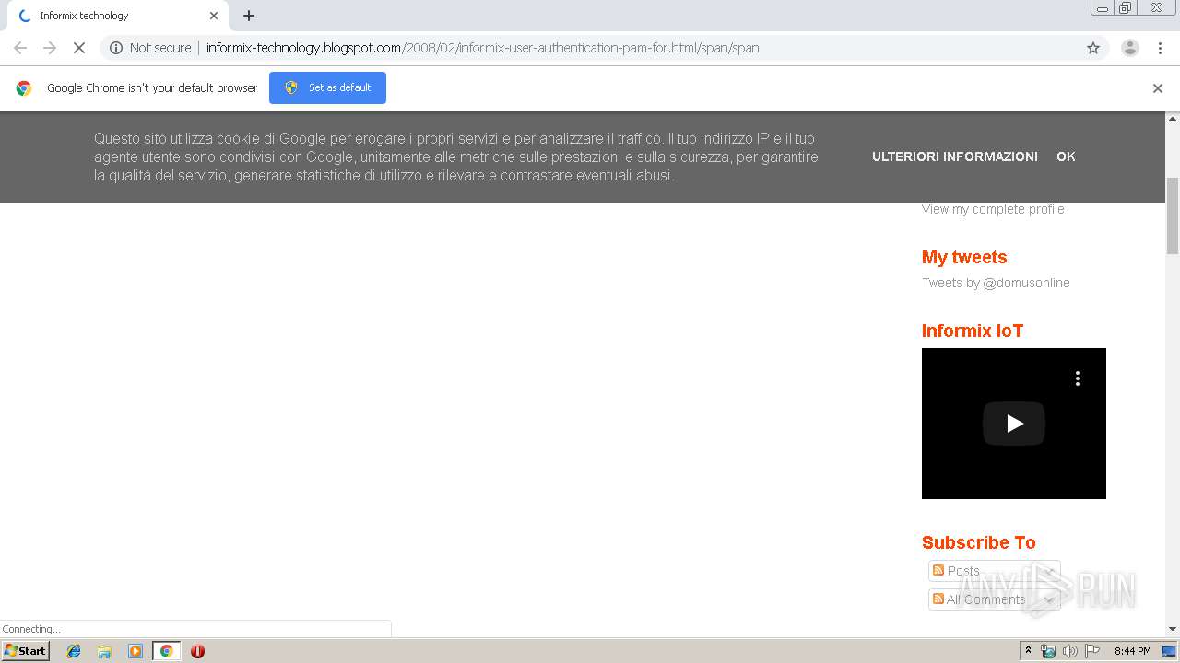Restore down the Chrome window
Viewport: 1180px width, 663px height.
point(1126,8)
